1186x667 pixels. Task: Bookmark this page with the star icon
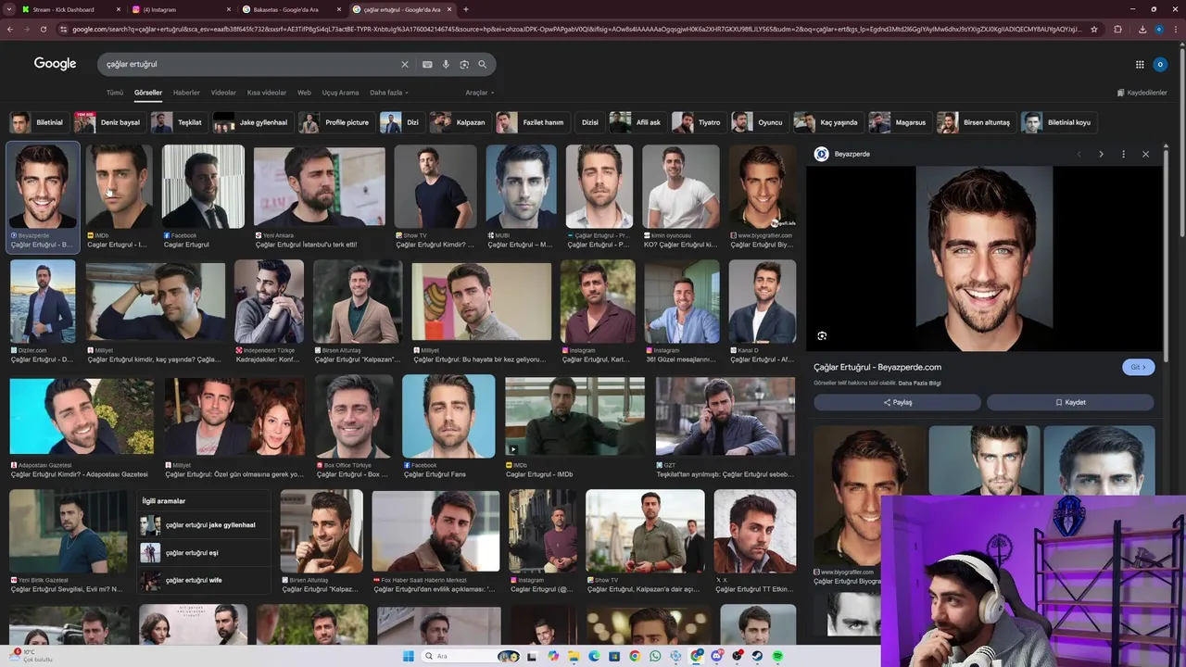coord(1094,29)
